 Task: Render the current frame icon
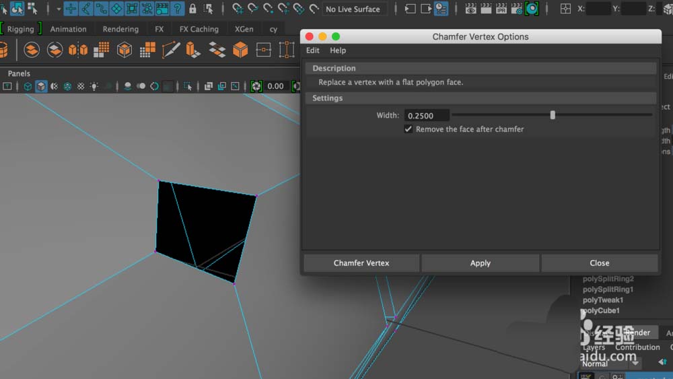coord(486,9)
